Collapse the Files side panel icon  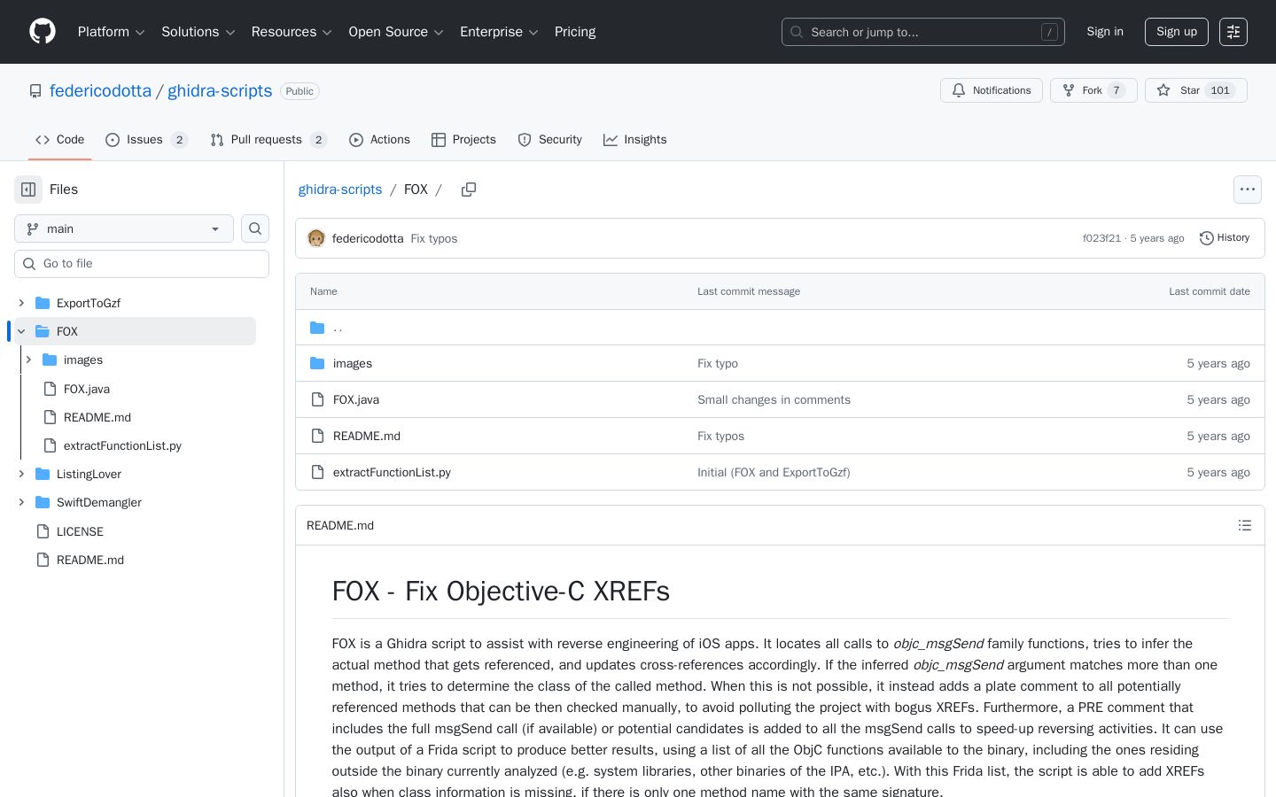click(x=28, y=190)
